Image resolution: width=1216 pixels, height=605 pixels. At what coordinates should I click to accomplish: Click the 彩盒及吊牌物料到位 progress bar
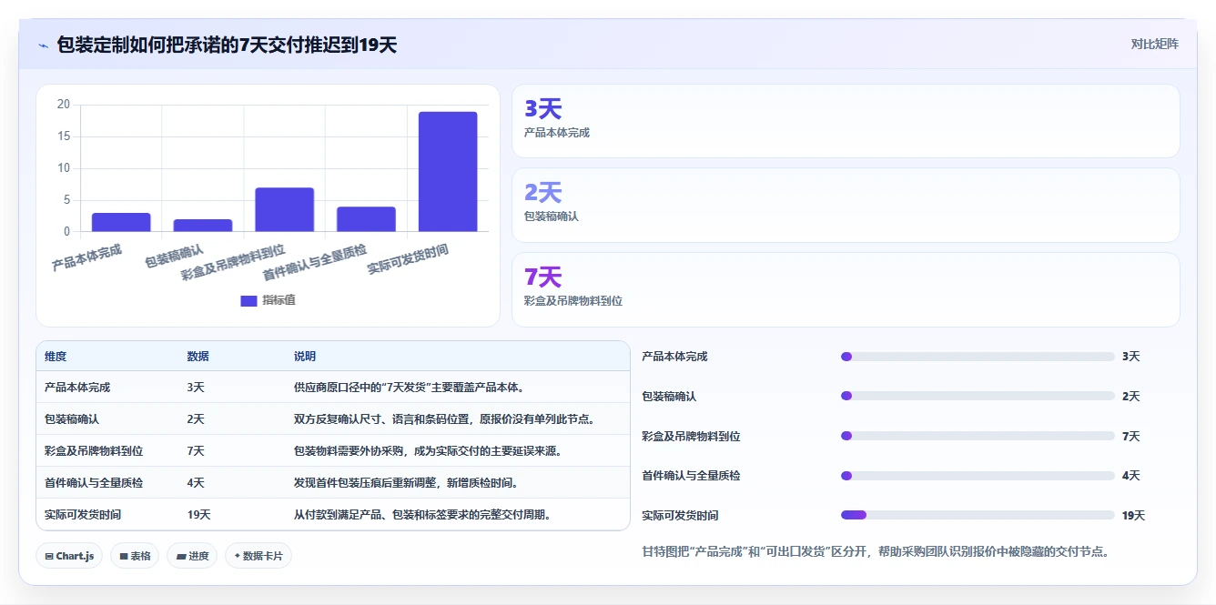pyautogui.click(x=978, y=436)
